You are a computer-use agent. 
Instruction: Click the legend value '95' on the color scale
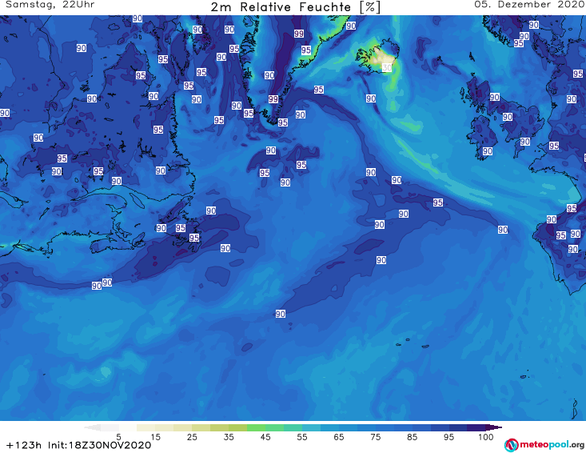448,437
